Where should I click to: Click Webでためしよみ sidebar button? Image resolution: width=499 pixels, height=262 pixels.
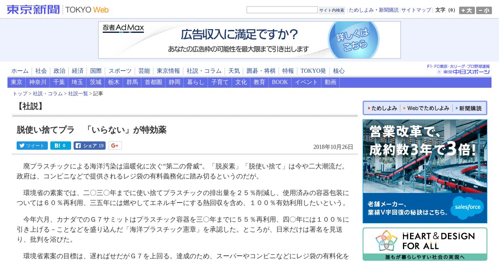(426, 108)
